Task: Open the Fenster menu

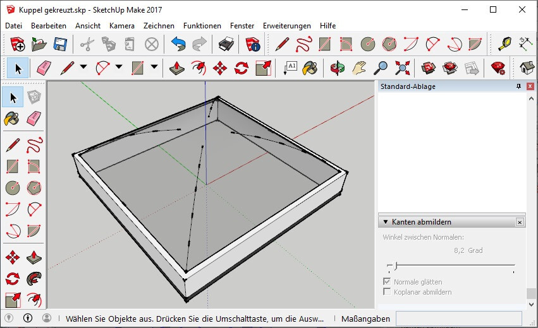Action: click(242, 26)
